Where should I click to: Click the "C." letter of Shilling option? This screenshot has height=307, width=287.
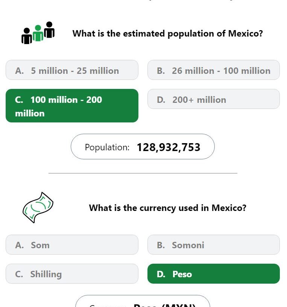click(19, 274)
